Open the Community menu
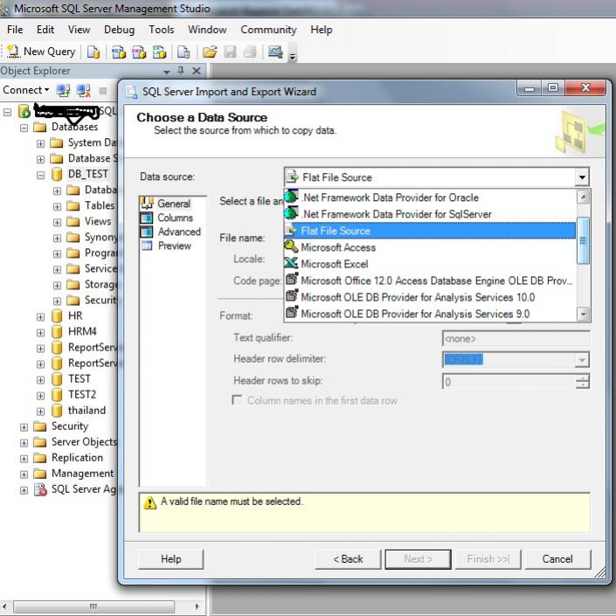 [x=268, y=30]
